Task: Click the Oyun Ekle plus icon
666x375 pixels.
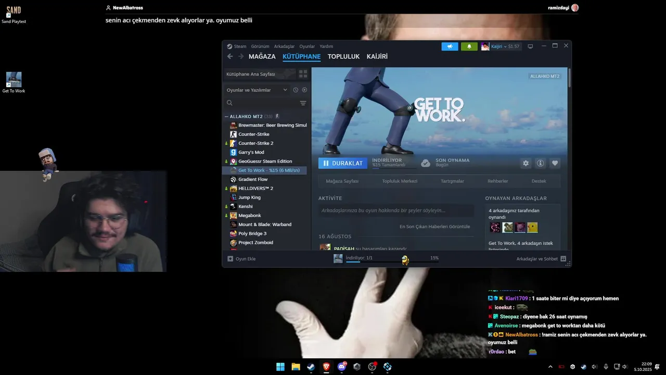Action: click(230, 259)
